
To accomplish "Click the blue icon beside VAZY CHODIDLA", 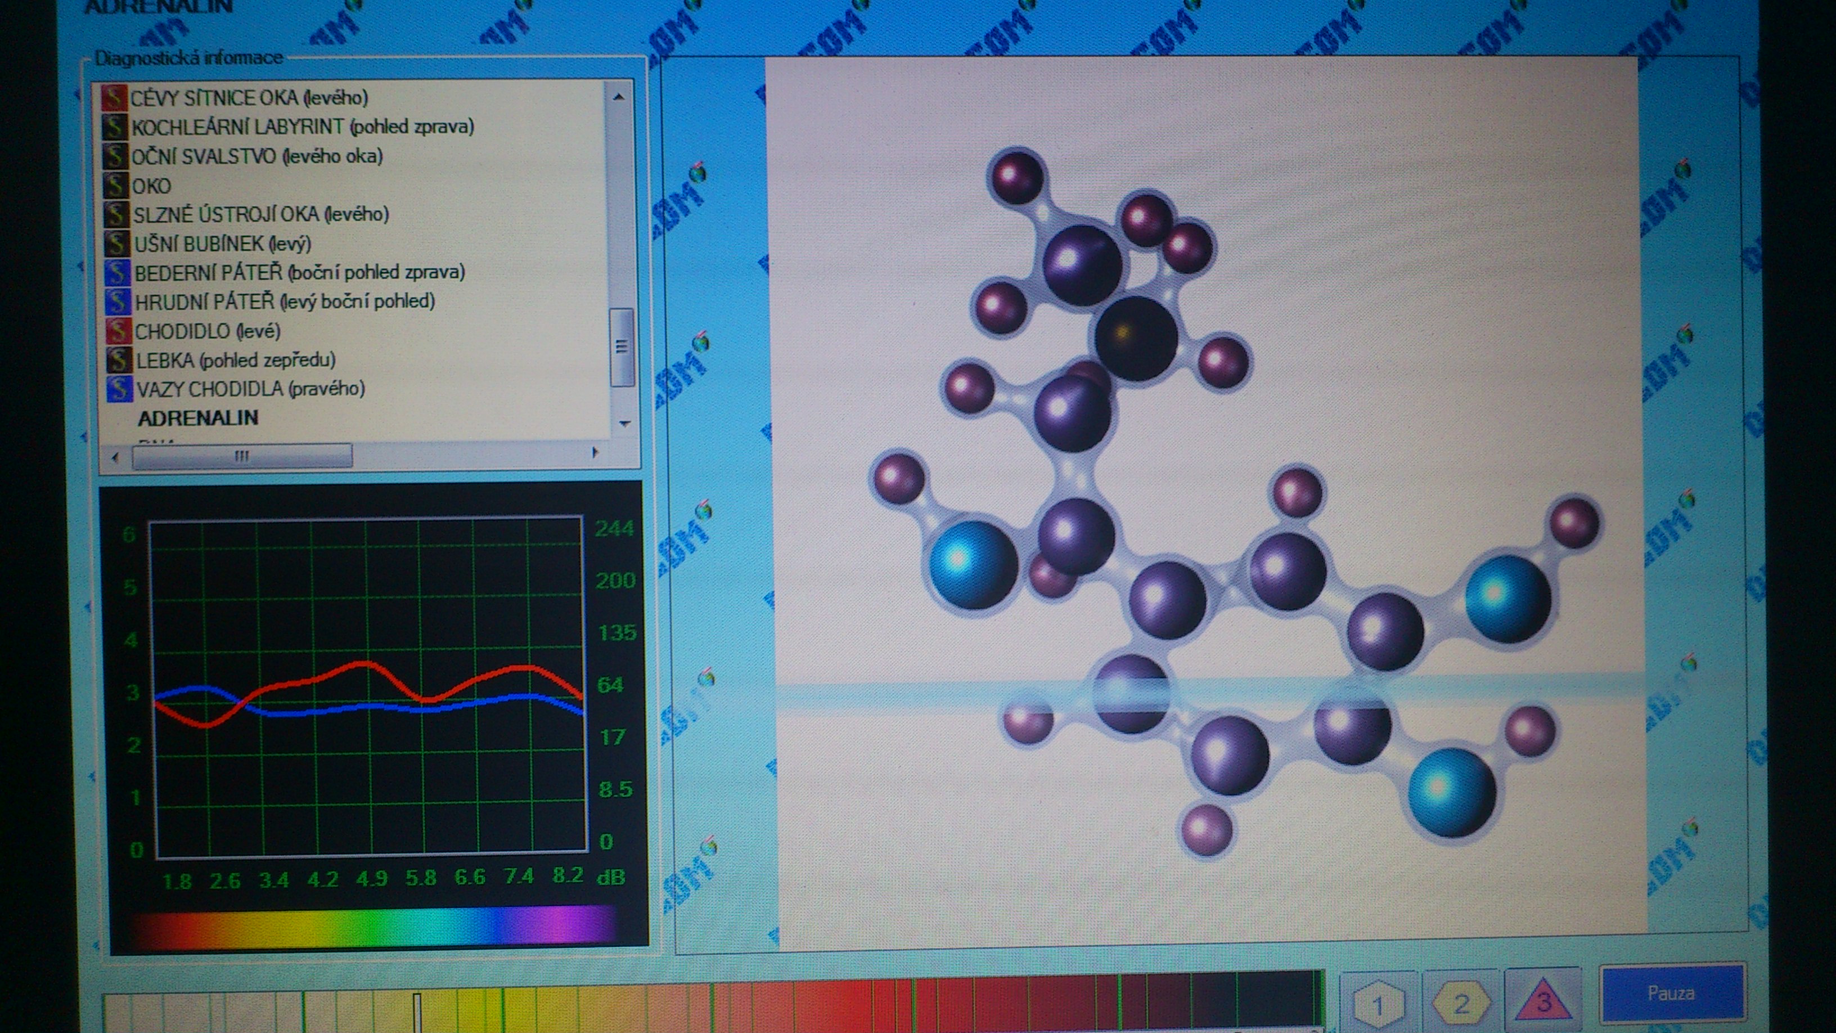I will tap(119, 389).
